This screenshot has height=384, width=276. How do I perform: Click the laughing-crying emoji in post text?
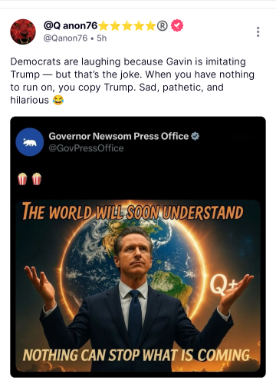[x=58, y=100]
